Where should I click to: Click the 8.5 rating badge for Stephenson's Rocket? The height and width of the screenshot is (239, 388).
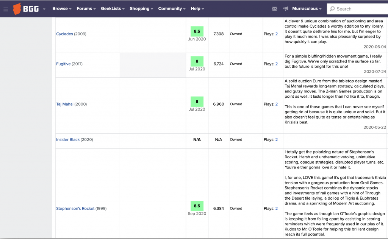197,206
